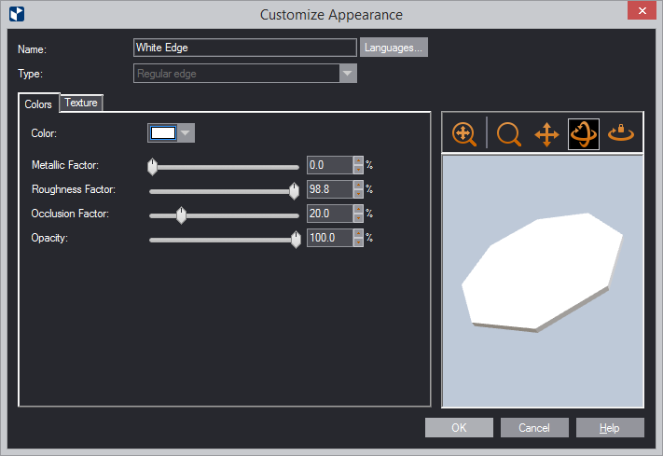
Task: Increase Roughness Factor with up arrow
Action: coord(358,185)
